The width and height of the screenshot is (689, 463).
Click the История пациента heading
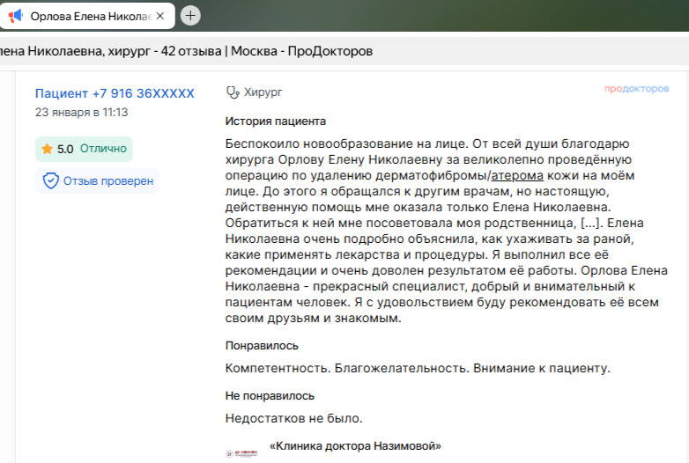[x=276, y=121]
